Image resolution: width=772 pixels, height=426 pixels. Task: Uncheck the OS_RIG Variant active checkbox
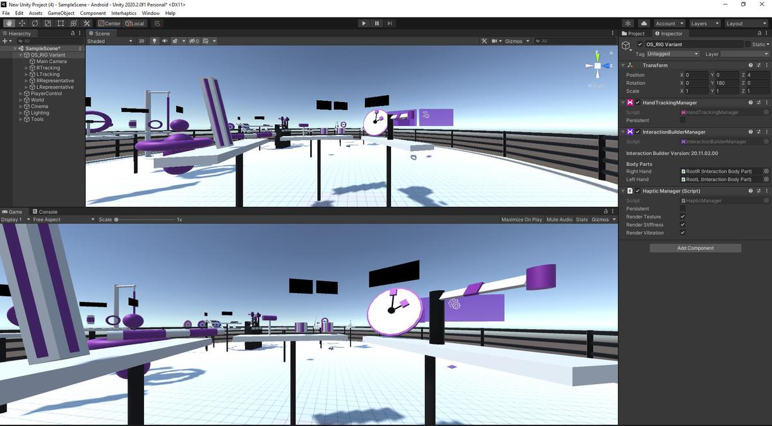[x=639, y=44]
